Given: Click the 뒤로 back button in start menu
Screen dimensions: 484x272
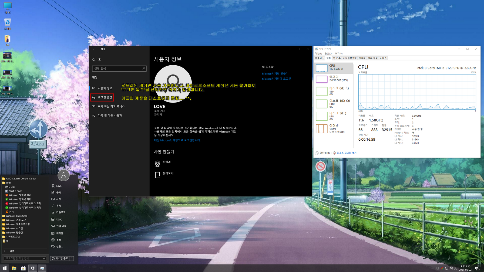Looking at the screenshot, I should tap(9, 251).
